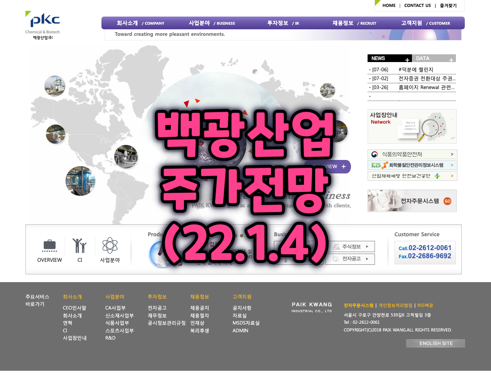Click the factory machinery photo bubble
491x375 pixels.
coord(126,156)
